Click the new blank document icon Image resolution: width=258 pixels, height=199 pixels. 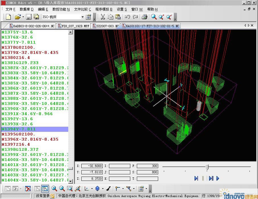9,17
